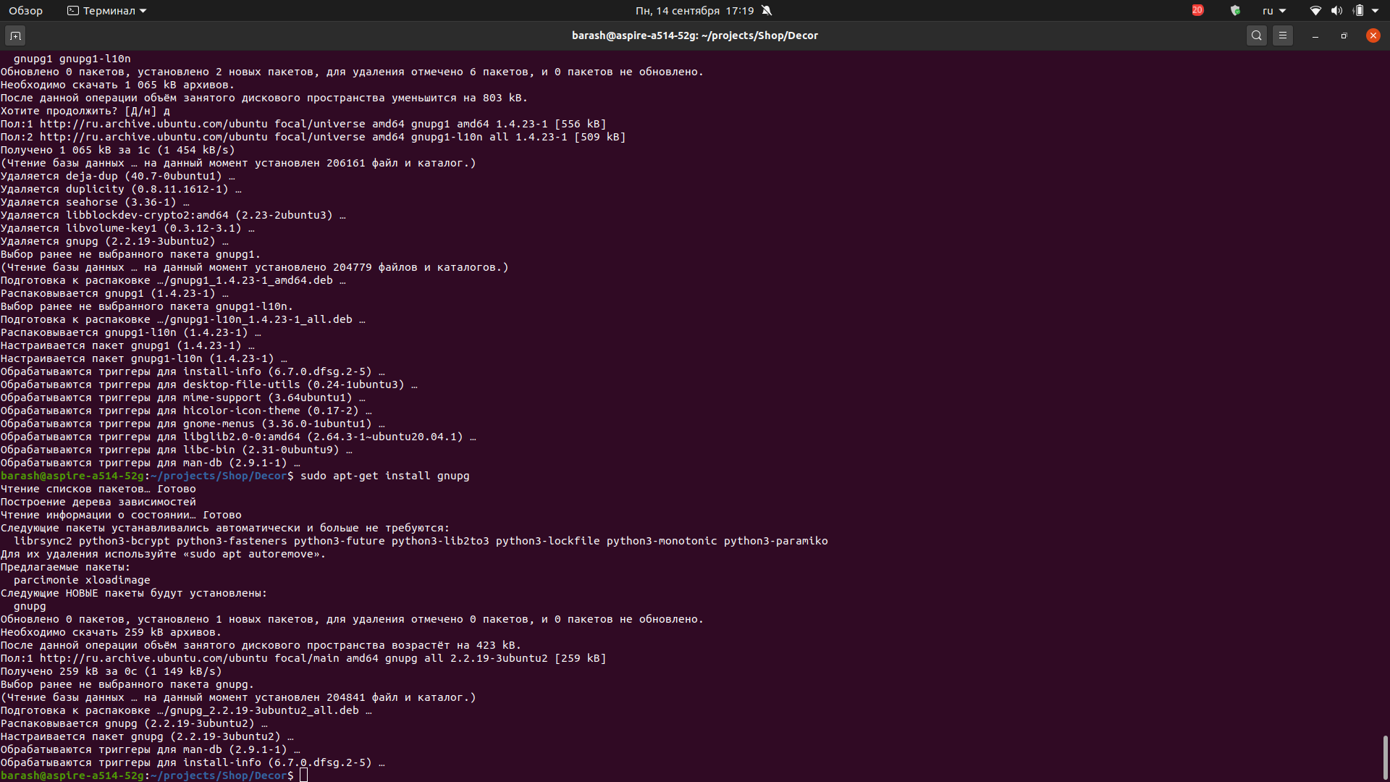Image resolution: width=1390 pixels, height=782 pixels.
Task: Click 'Получено 259 kB за 0с' line
Action: (111, 671)
